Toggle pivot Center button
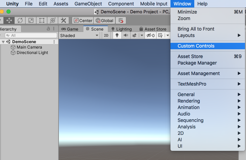This screenshot has height=160, width=246. [83, 20]
